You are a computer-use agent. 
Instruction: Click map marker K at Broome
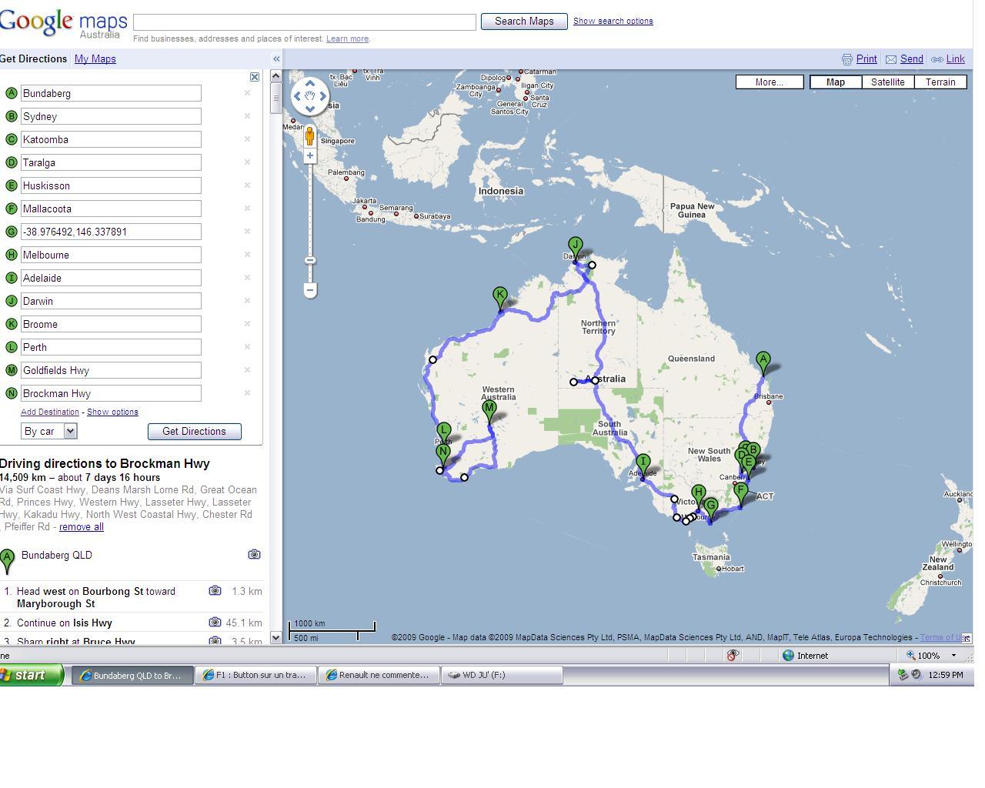[x=500, y=298]
